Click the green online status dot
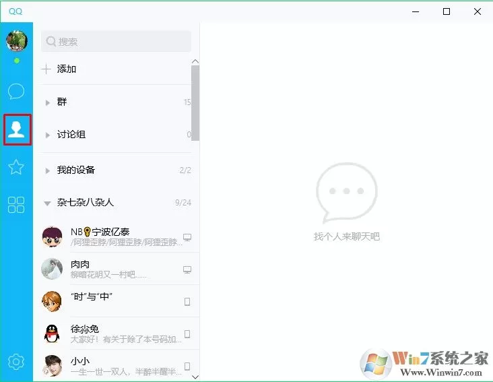 tap(17, 61)
